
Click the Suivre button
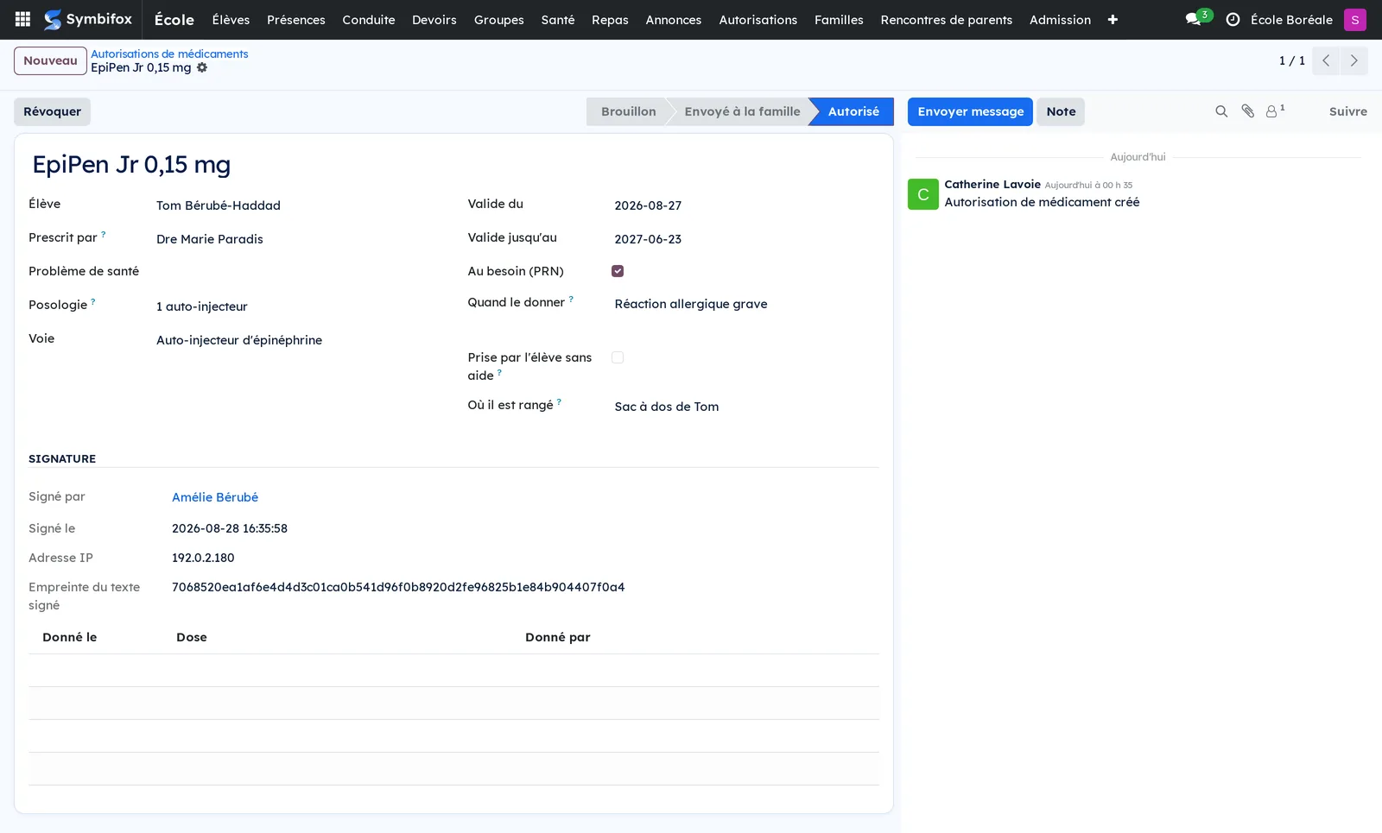tap(1347, 111)
